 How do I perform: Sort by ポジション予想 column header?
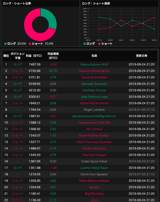pyautogui.click(x=18, y=56)
